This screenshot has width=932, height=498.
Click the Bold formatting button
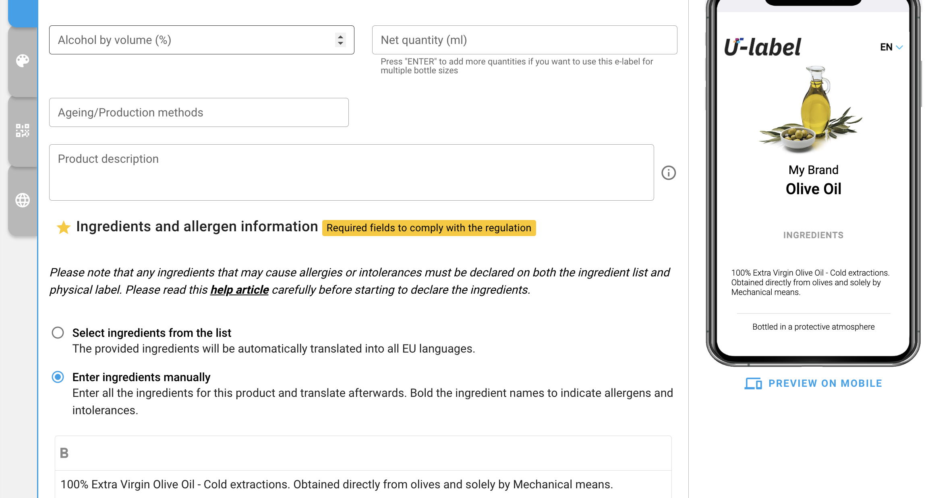pyautogui.click(x=64, y=453)
